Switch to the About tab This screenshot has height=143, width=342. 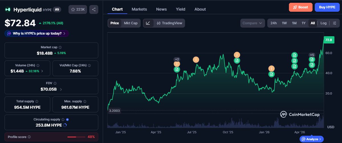coord(200,9)
